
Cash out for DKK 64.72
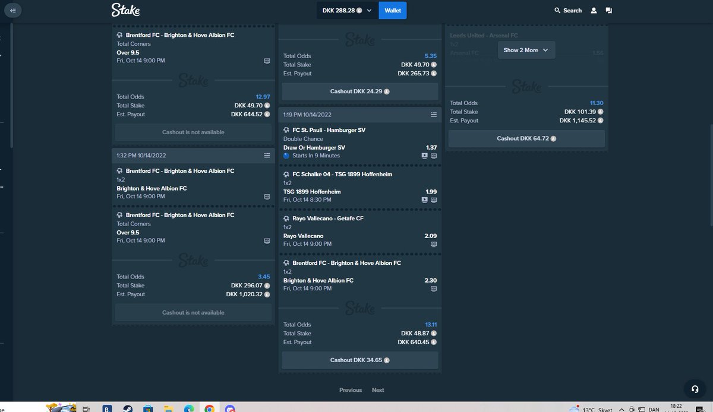coord(526,138)
